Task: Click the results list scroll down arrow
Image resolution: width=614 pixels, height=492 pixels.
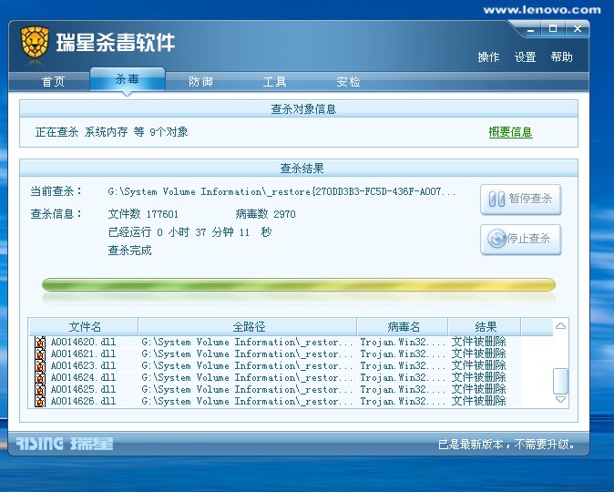Action: [560, 400]
